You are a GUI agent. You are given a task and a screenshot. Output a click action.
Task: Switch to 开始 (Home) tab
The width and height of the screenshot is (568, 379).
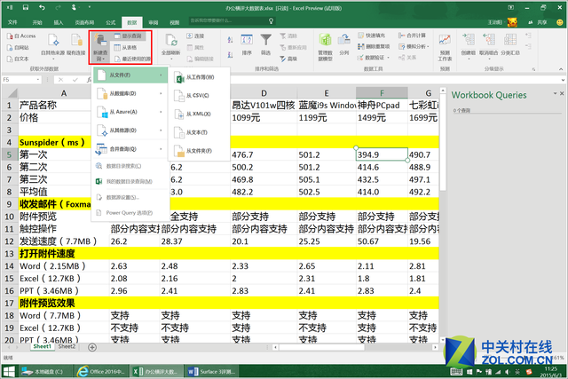(37, 22)
